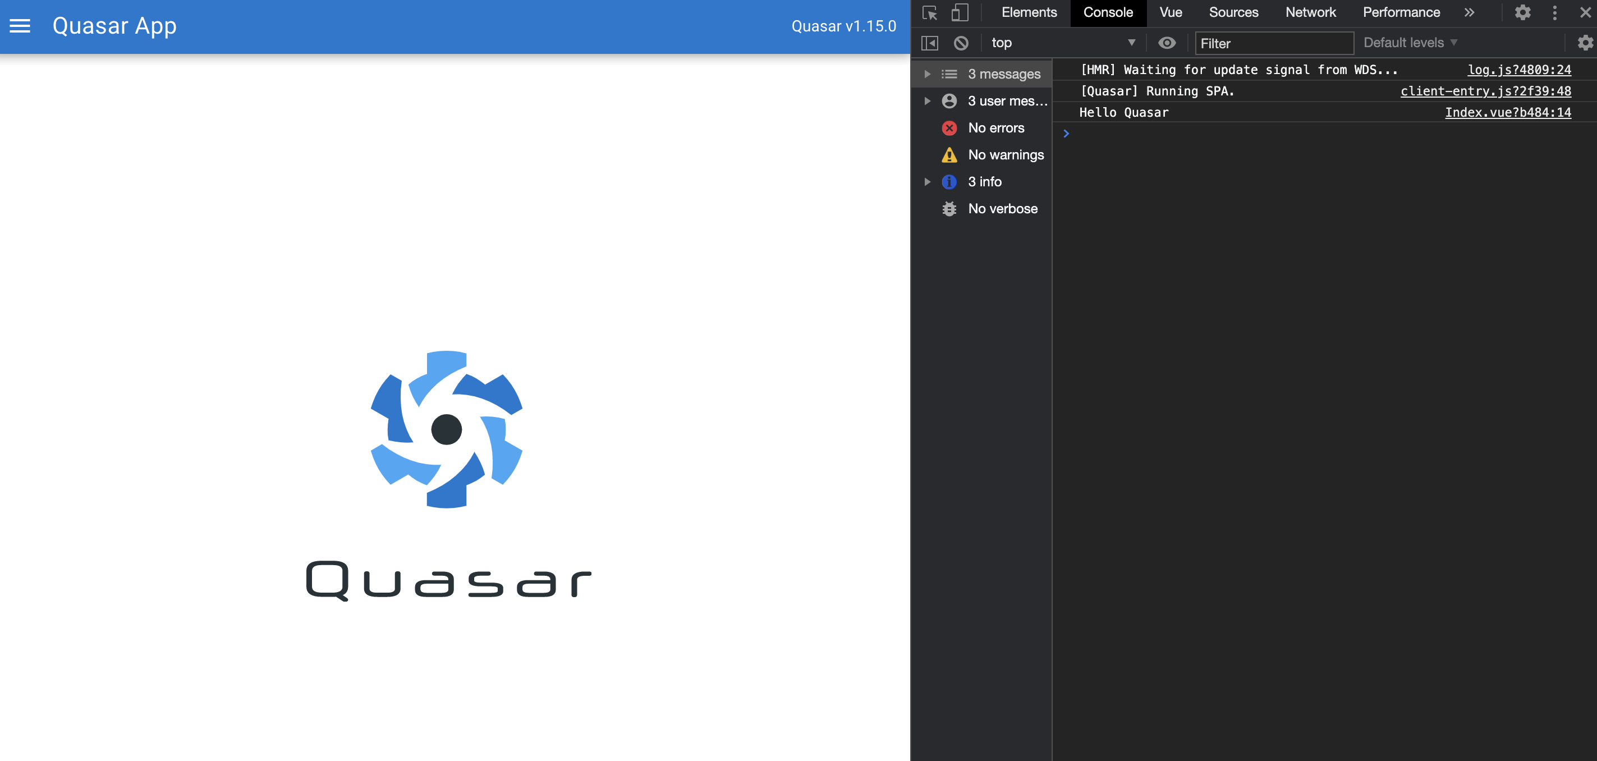Click the console Filter input field
Viewport: 1597px width, 761px height.
pos(1273,43)
